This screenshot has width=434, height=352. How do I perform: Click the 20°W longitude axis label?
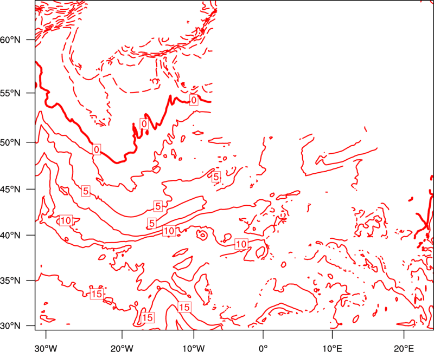(122, 348)
